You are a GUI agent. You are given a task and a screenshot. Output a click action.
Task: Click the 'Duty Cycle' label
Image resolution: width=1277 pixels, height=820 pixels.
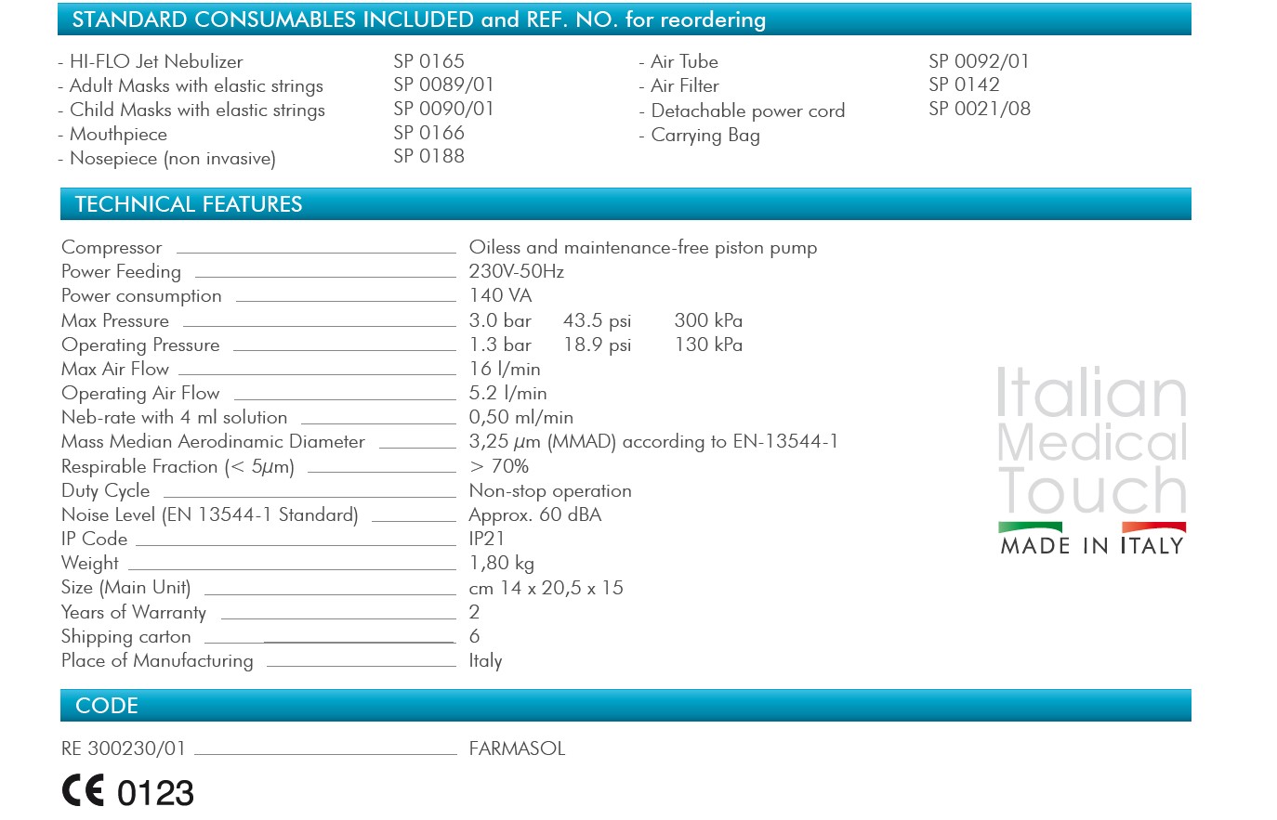[105, 491]
